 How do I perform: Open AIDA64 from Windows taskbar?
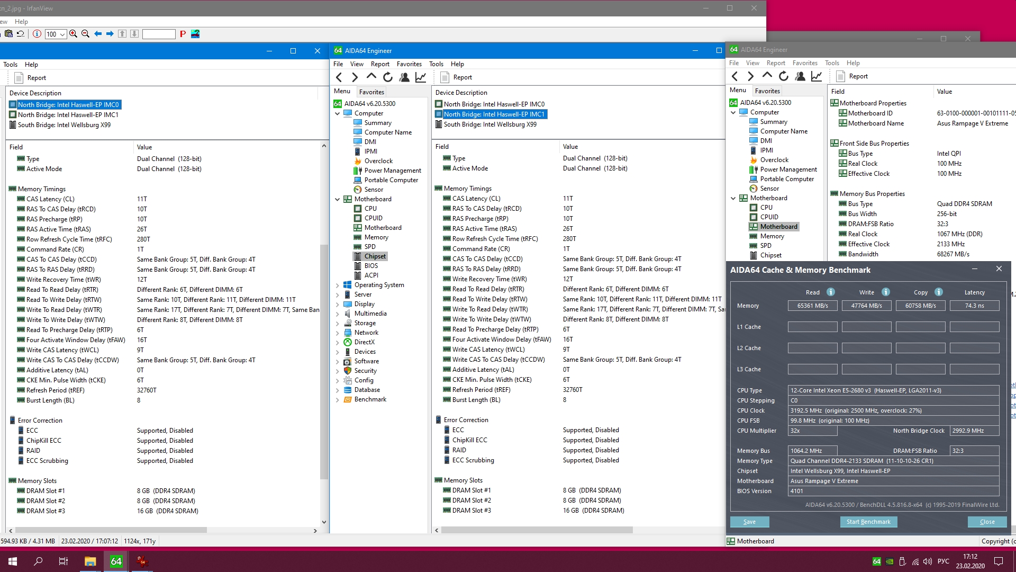point(116,561)
